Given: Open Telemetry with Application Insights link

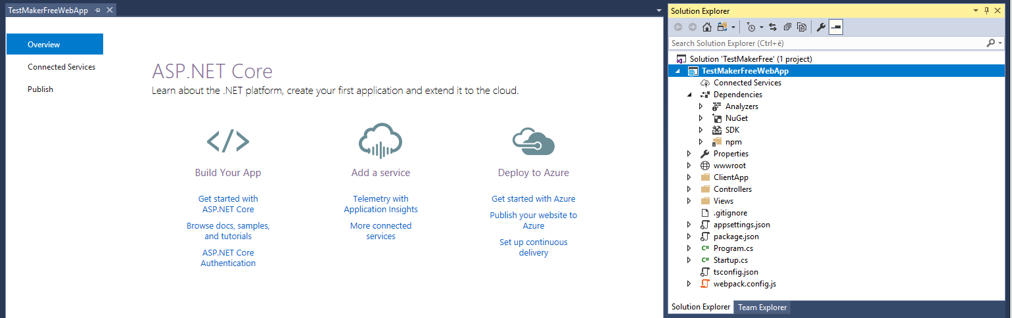Looking at the screenshot, I should coord(380,204).
